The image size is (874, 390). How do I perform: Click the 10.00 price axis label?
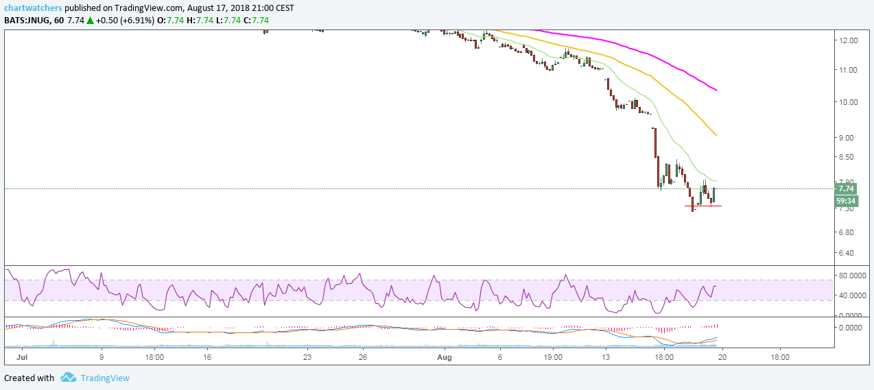849,102
